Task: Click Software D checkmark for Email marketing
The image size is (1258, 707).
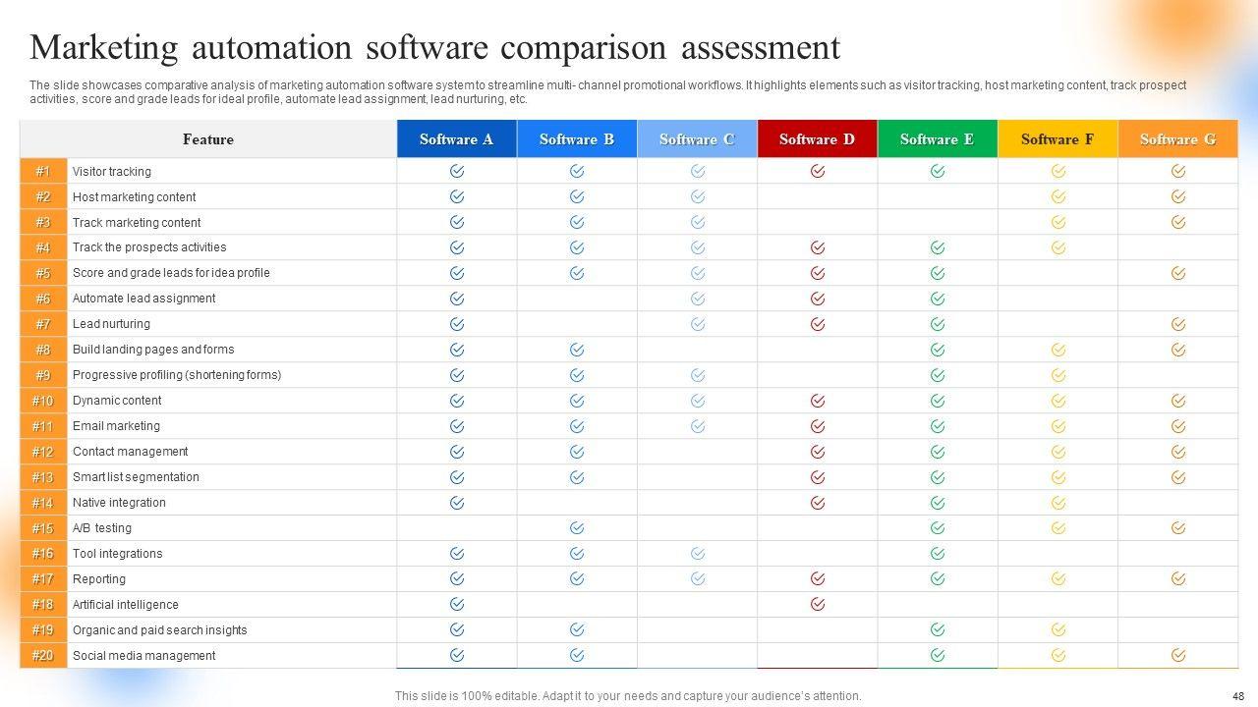Action: click(x=817, y=426)
